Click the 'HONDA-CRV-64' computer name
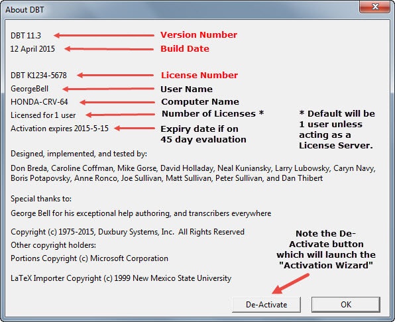The image size is (395, 322). pyautogui.click(x=39, y=102)
